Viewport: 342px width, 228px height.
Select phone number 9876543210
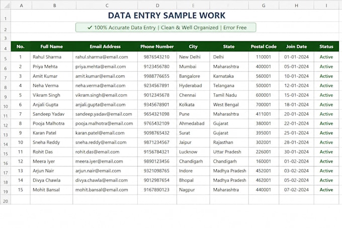pyautogui.click(x=157, y=57)
